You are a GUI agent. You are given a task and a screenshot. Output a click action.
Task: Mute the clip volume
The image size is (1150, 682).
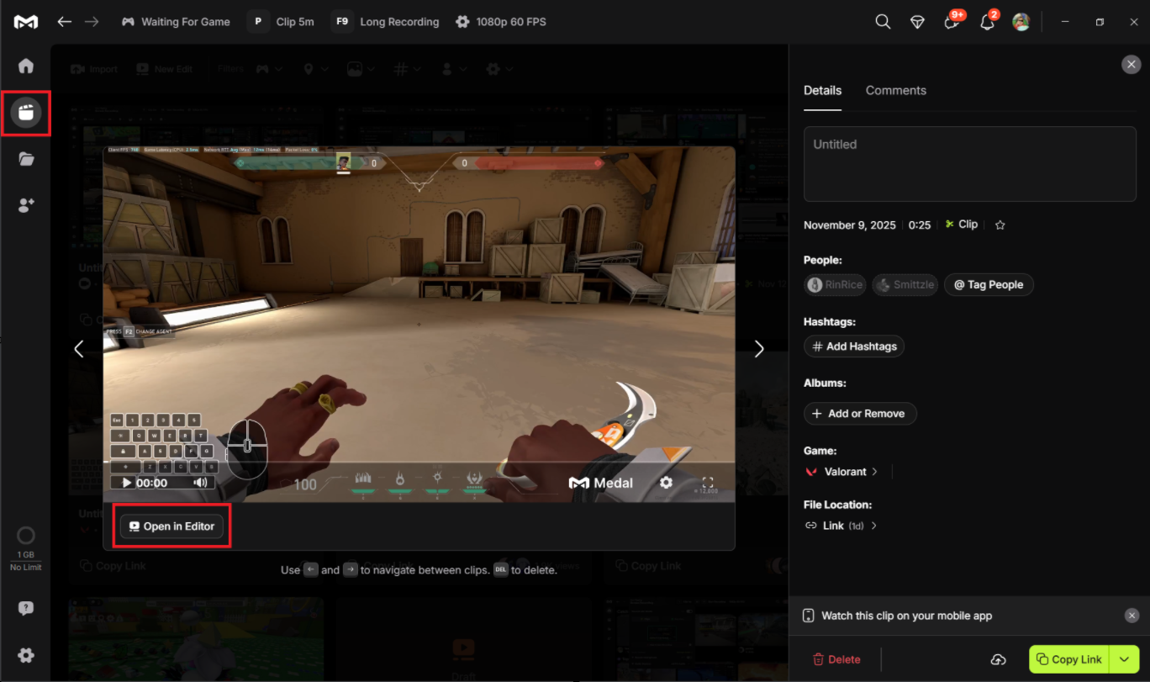(x=200, y=483)
